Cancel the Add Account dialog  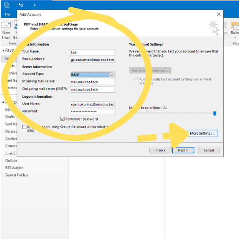(209, 150)
